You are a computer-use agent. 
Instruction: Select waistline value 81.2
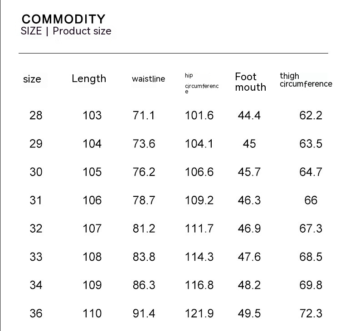(144, 229)
